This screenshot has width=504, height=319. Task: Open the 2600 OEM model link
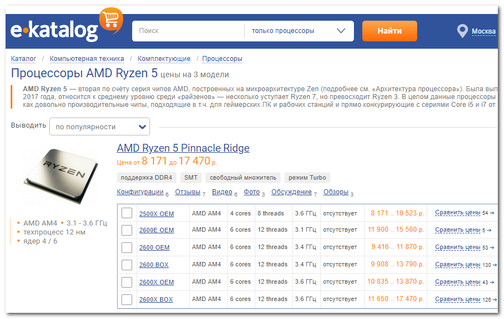(155, 248)
